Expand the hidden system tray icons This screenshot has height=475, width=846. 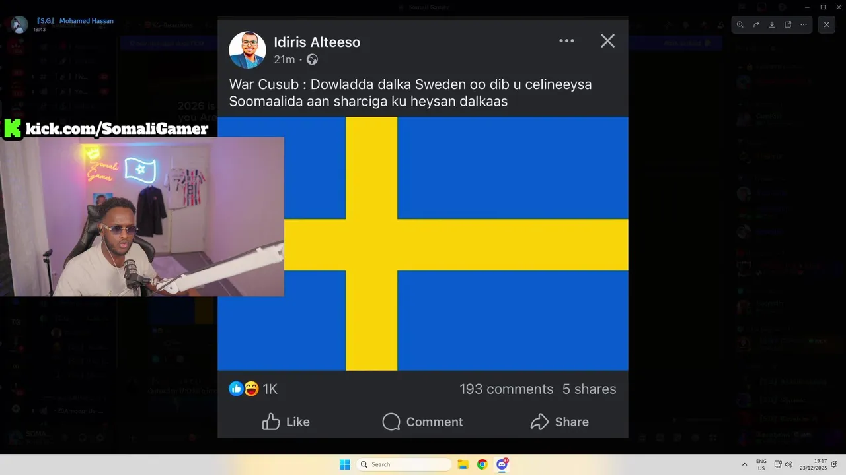pyautogui.click(x=745, y=464)
